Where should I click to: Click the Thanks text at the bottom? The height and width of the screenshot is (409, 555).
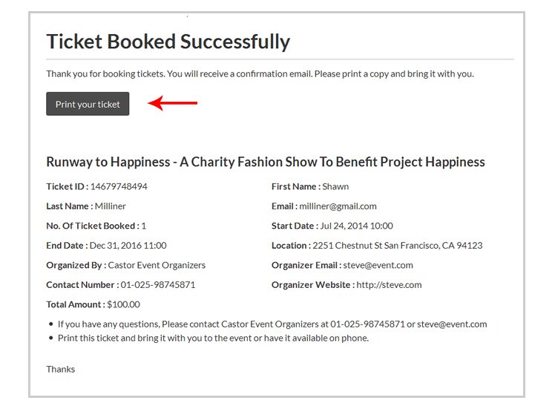[x=61, y=370]
